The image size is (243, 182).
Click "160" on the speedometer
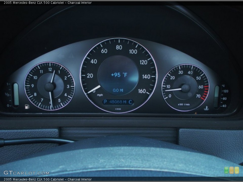click(142, 91)
